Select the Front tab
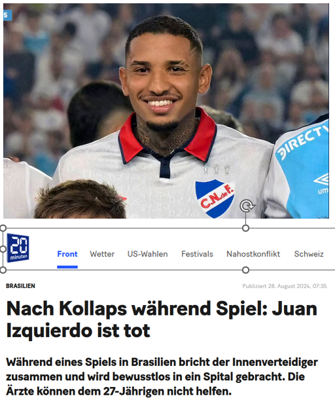Viewport: 335px width, 398px height. [x=67, y=254]
